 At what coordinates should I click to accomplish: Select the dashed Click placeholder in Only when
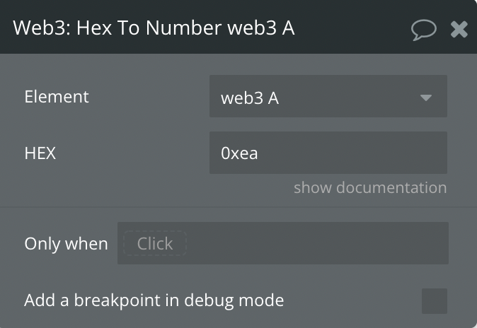[x=155, y=243]
